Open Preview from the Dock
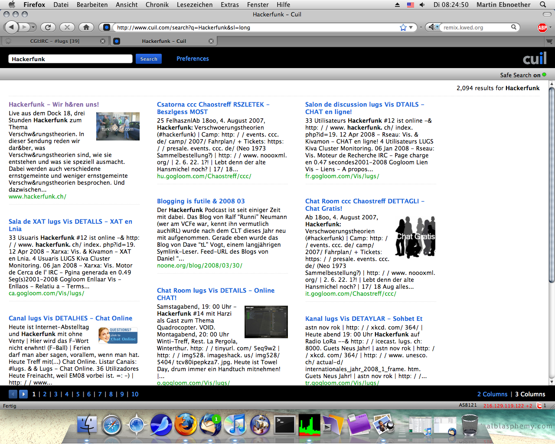The image size is (555, 444). (x=383, y=424)
